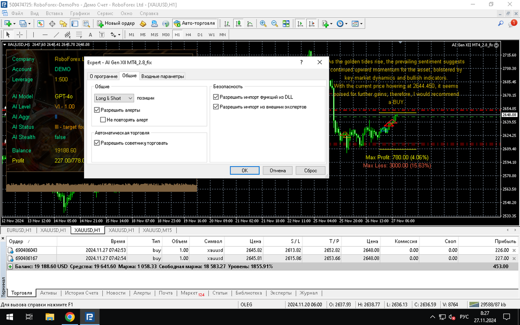Viewport: 520px width, 325px height.
Task: Open the 'Long & Short' positions dropdown
Action: 114,98
